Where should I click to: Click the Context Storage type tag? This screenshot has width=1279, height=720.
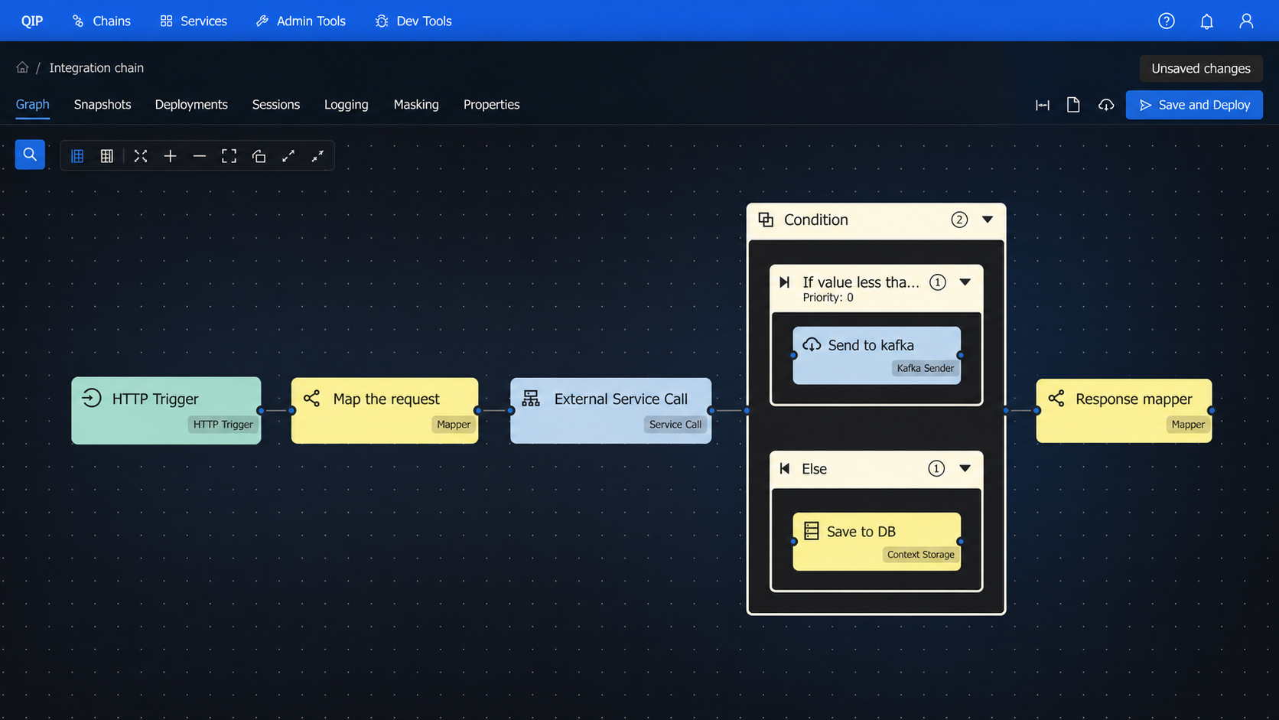(921, 555)
